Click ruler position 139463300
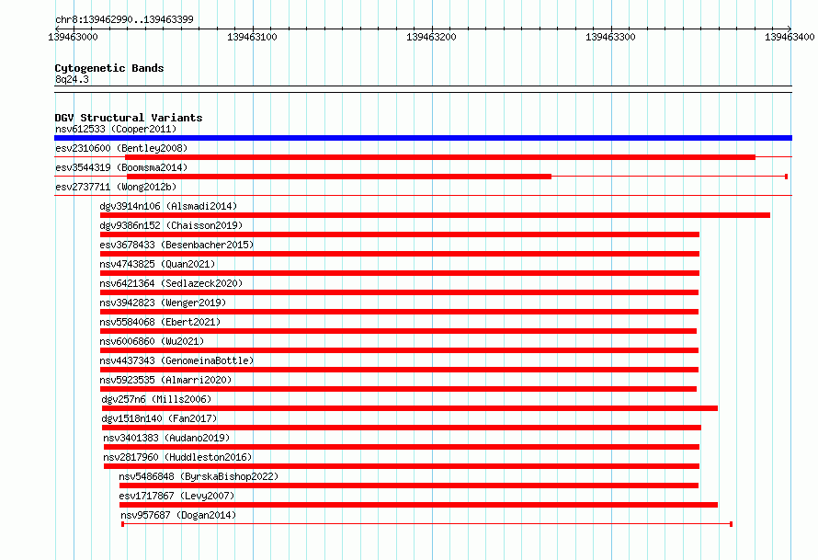This screenshot has width=818, height=560. (x=611, y=37)
